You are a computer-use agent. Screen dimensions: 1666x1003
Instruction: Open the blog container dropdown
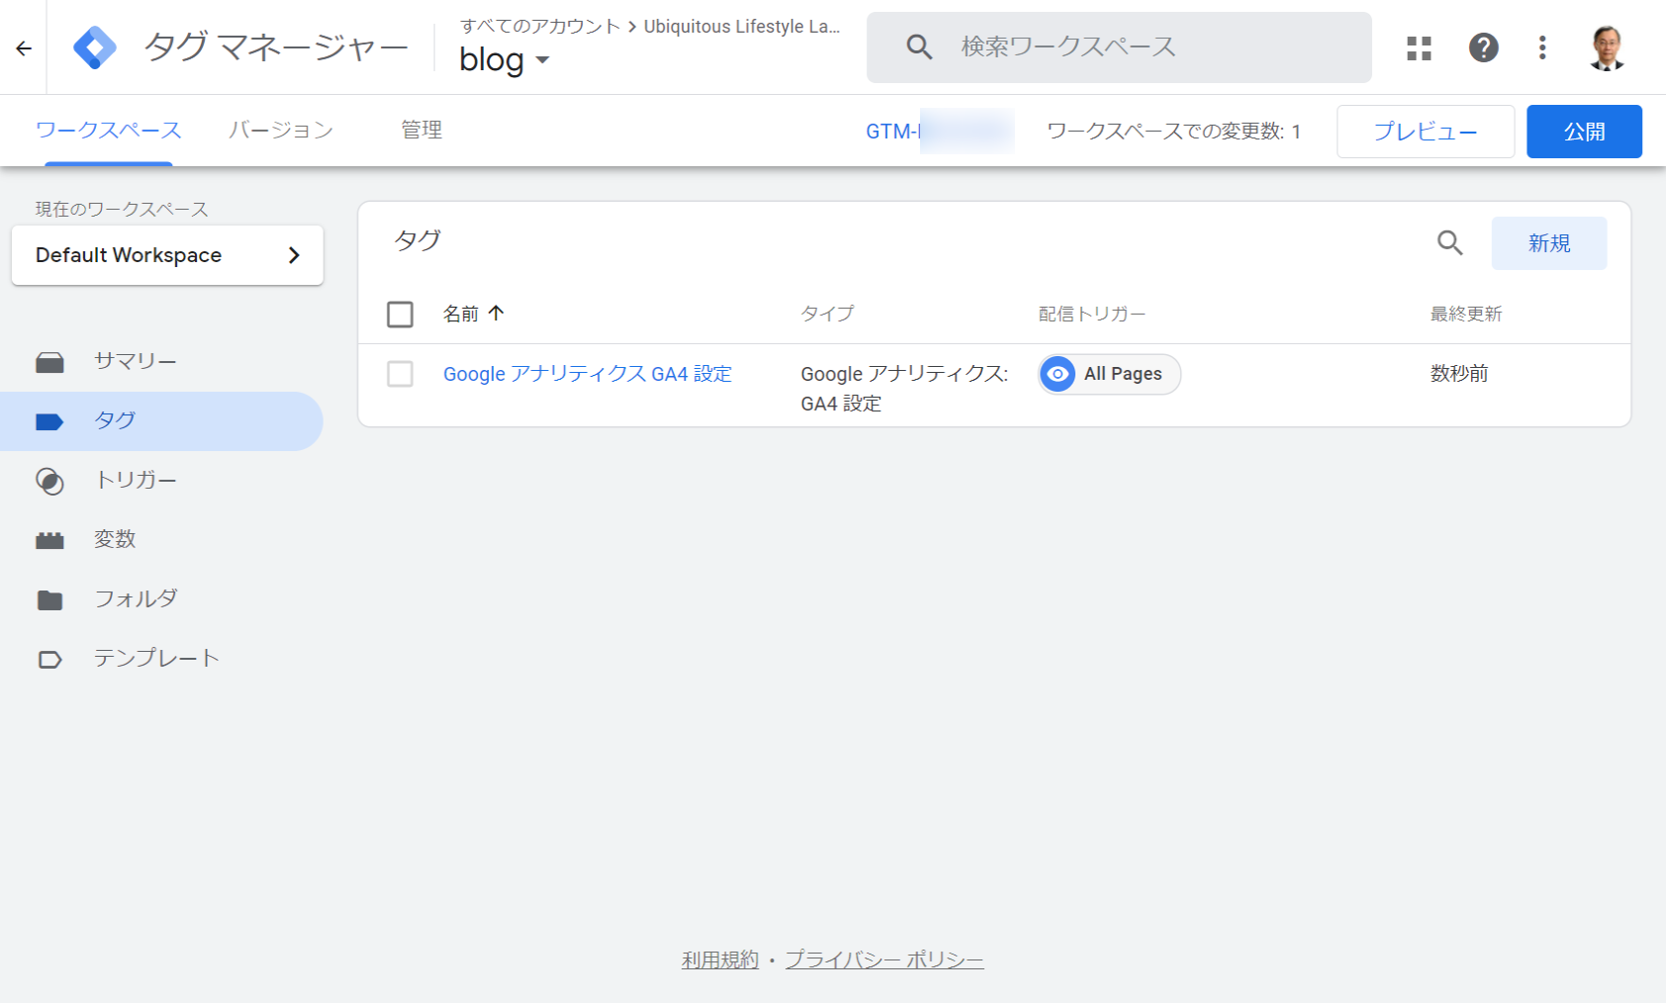click(x=505, y=59)
